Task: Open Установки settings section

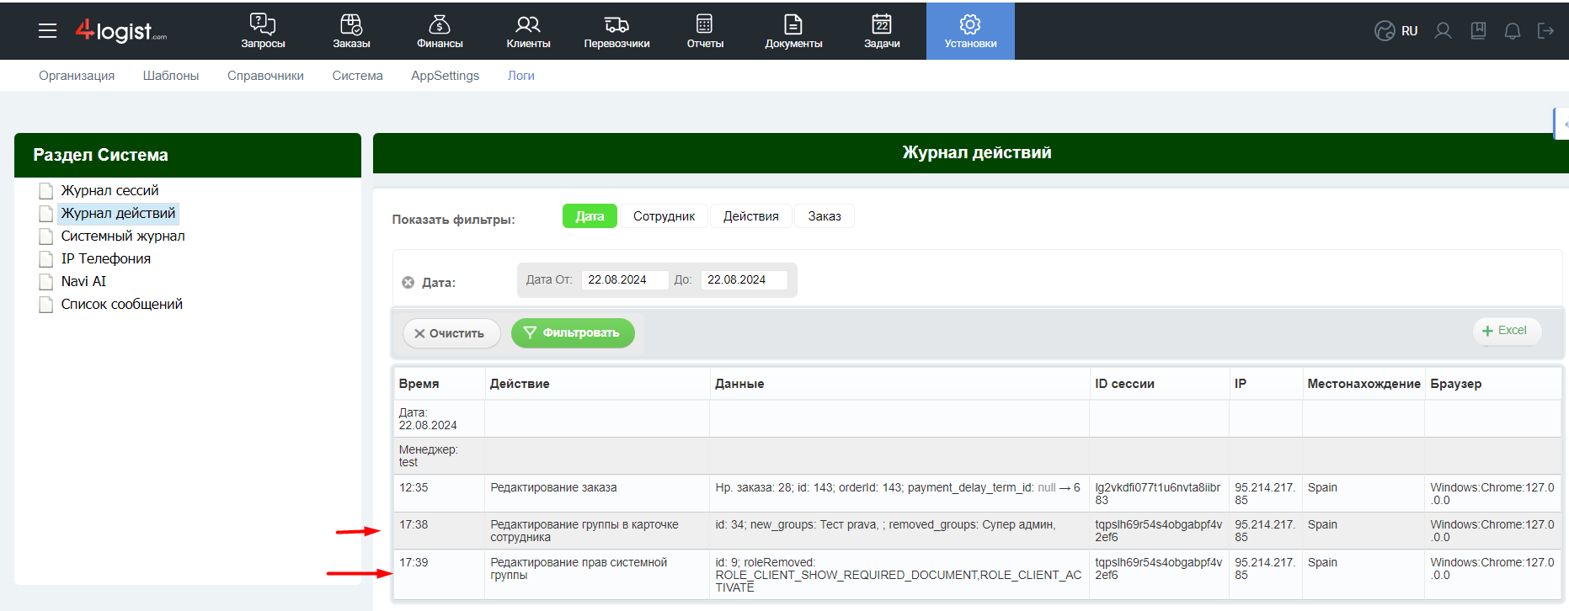Action: point(970,31)
